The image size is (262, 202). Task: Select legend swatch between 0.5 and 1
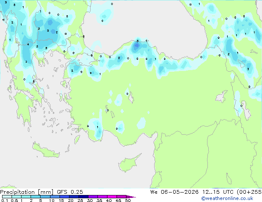tap(17, 197)
